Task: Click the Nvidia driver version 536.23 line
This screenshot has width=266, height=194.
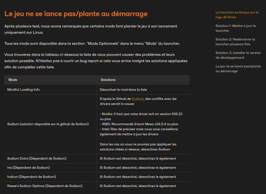Action: click(141, 117)
